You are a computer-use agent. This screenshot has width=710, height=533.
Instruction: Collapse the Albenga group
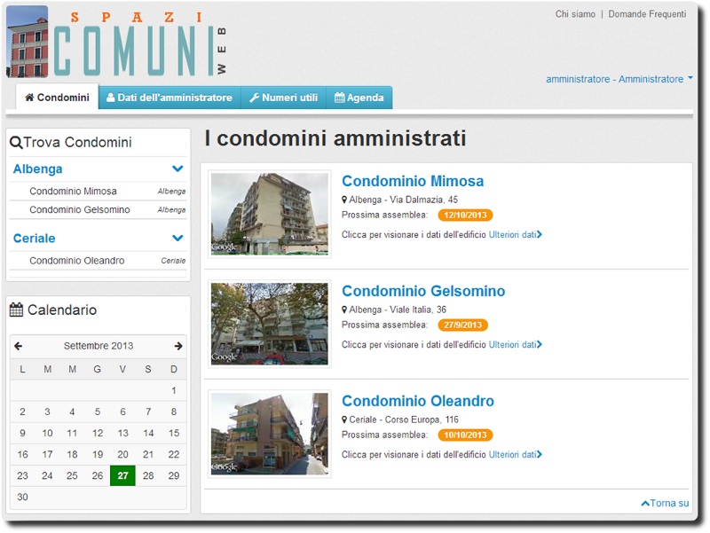point(177,169)
